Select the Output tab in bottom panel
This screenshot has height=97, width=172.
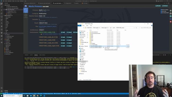coord(31,55)
